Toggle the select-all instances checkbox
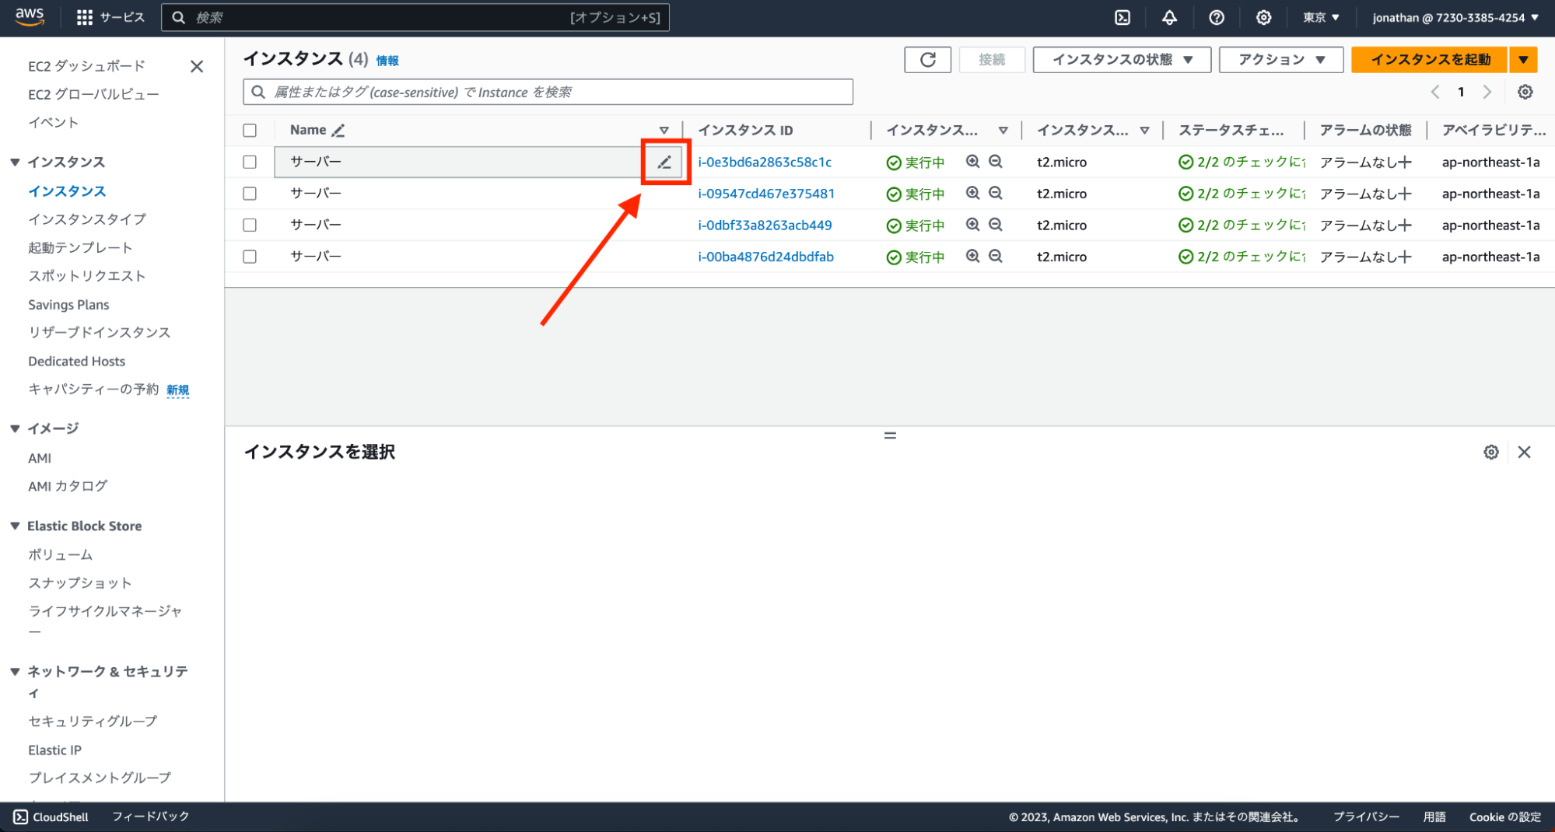This screenshot has width=1555, height=832. coord(250,130)
